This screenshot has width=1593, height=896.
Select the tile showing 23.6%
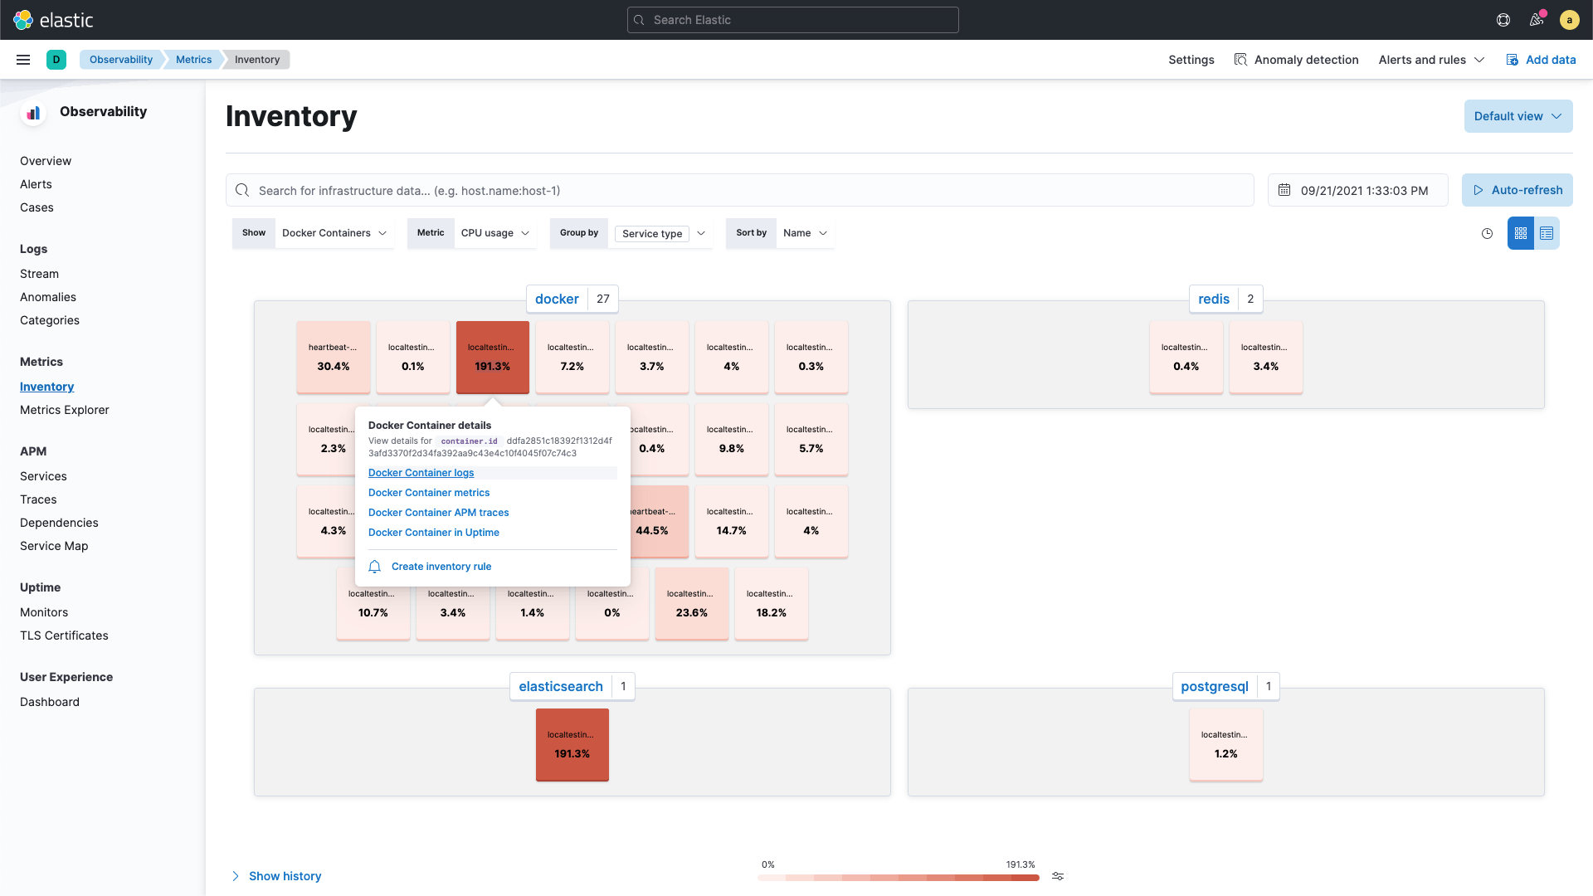click(x=692, y=604)
